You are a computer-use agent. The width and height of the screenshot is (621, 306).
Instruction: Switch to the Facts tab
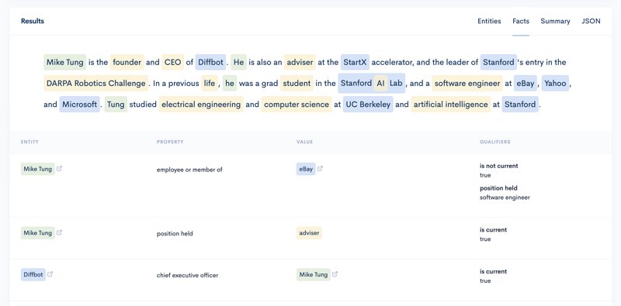point(521,22)
